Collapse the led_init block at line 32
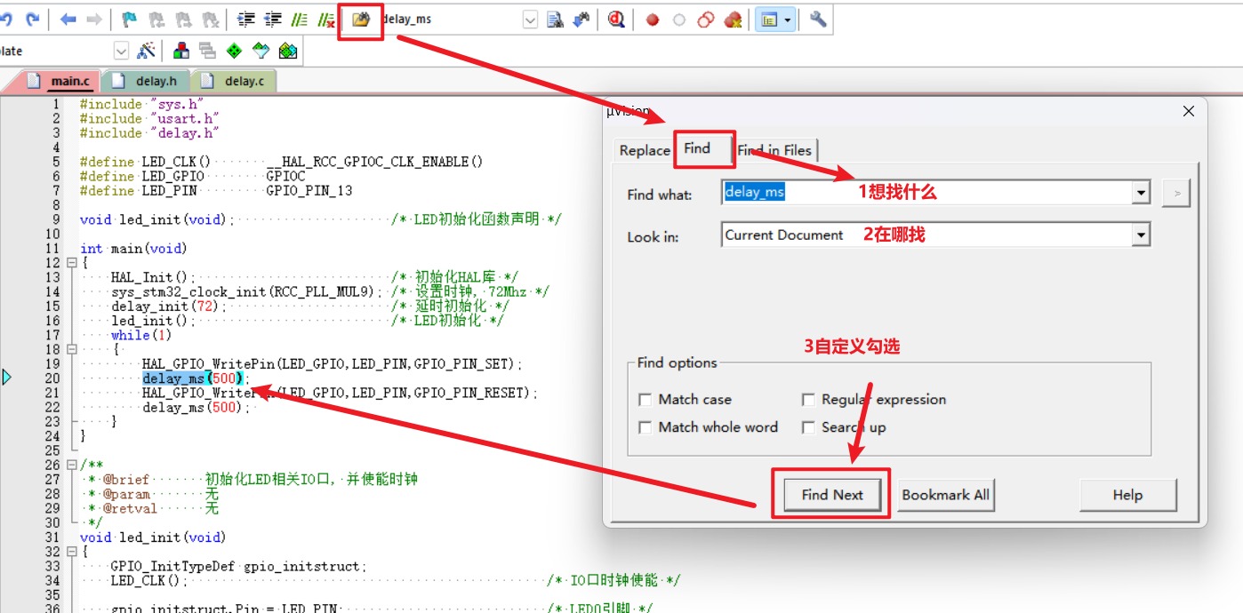The image size is (1243, 613). [71, 552]
